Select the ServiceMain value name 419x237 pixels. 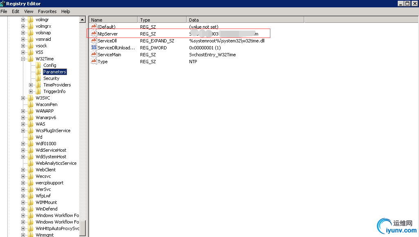coord(109,55)
